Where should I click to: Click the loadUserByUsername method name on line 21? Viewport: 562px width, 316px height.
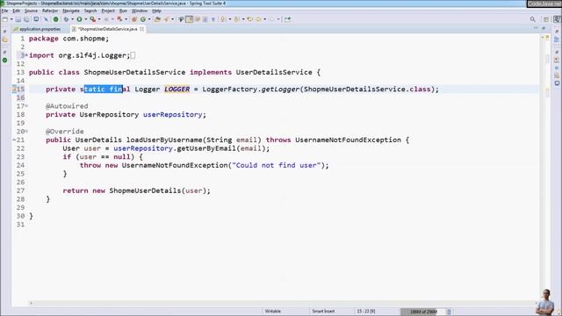164,140
